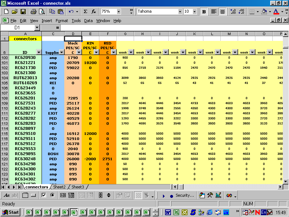The image size is (289, 217).
Task: Expand the Tahoma font name dropdown
Action: (x=180, y=12)
